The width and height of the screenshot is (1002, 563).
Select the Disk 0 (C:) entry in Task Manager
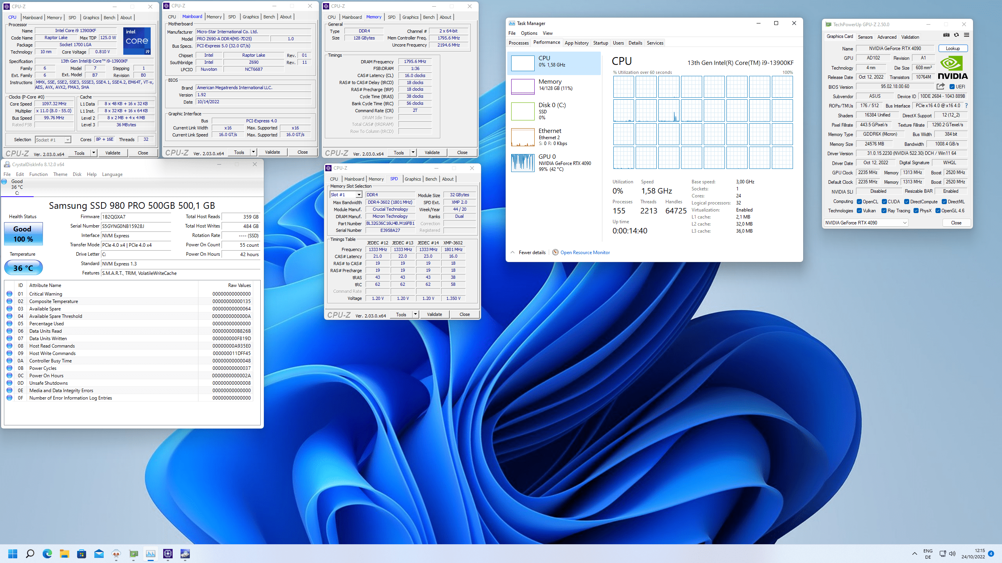[554, 111]
